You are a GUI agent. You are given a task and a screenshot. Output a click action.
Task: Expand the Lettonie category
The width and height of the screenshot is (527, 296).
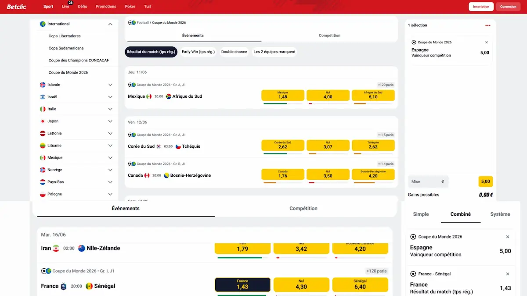click(110, 133)
